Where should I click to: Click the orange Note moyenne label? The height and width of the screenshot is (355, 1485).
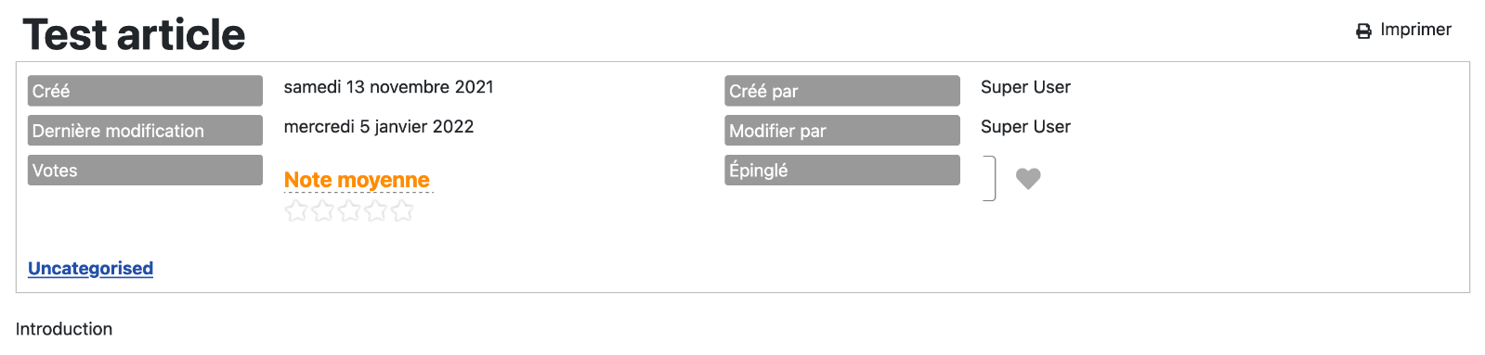[357, 180]
